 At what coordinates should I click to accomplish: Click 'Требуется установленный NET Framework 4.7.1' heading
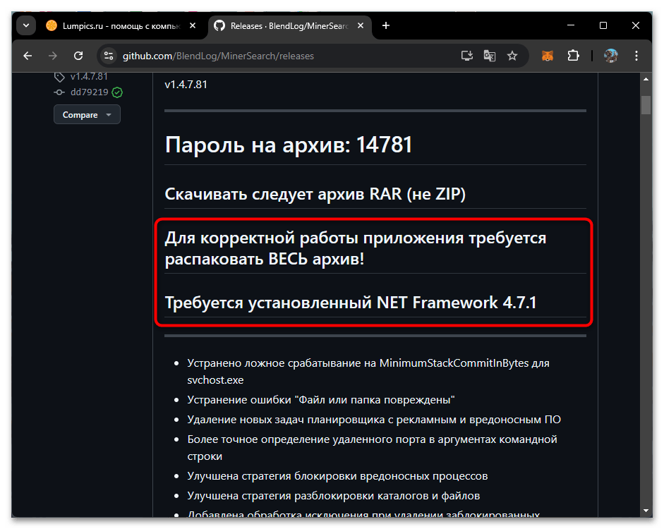tap(351, 303)
